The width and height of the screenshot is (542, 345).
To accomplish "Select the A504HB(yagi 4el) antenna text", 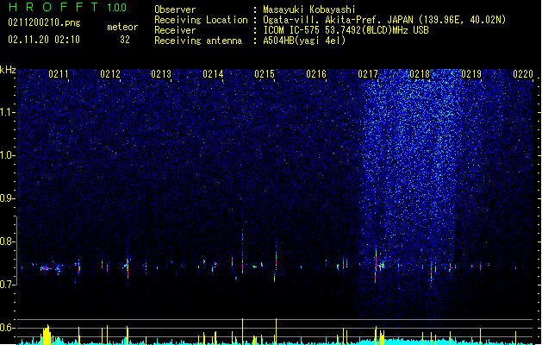I will coord(304,41).
